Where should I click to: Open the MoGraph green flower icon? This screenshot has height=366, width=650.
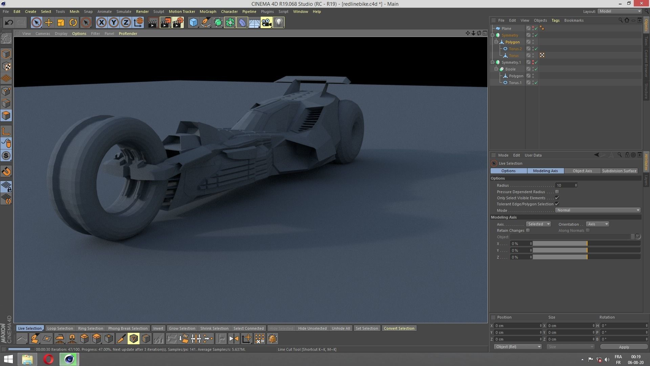[230, 22]
